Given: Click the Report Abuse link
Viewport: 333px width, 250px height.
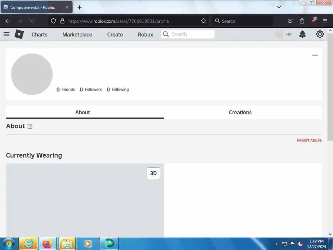Looking at the screenshot, I should click(309, 140).
